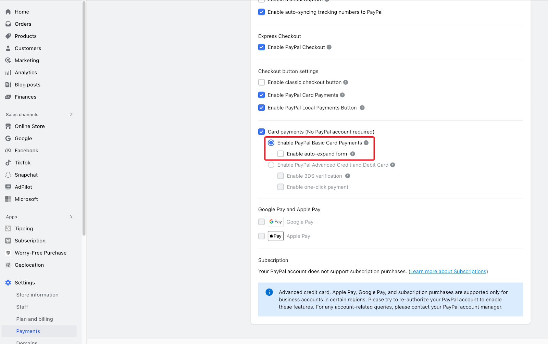The image size is (548, 344).
Task: Open the Online Store channel
Action: tap(30, 126)
